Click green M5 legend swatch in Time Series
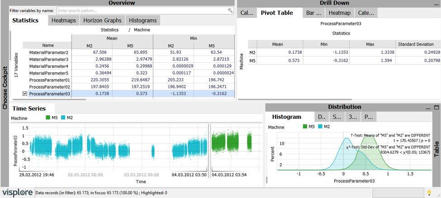The image size is (441, 198). pyautogui.click(x=48, y=118)
